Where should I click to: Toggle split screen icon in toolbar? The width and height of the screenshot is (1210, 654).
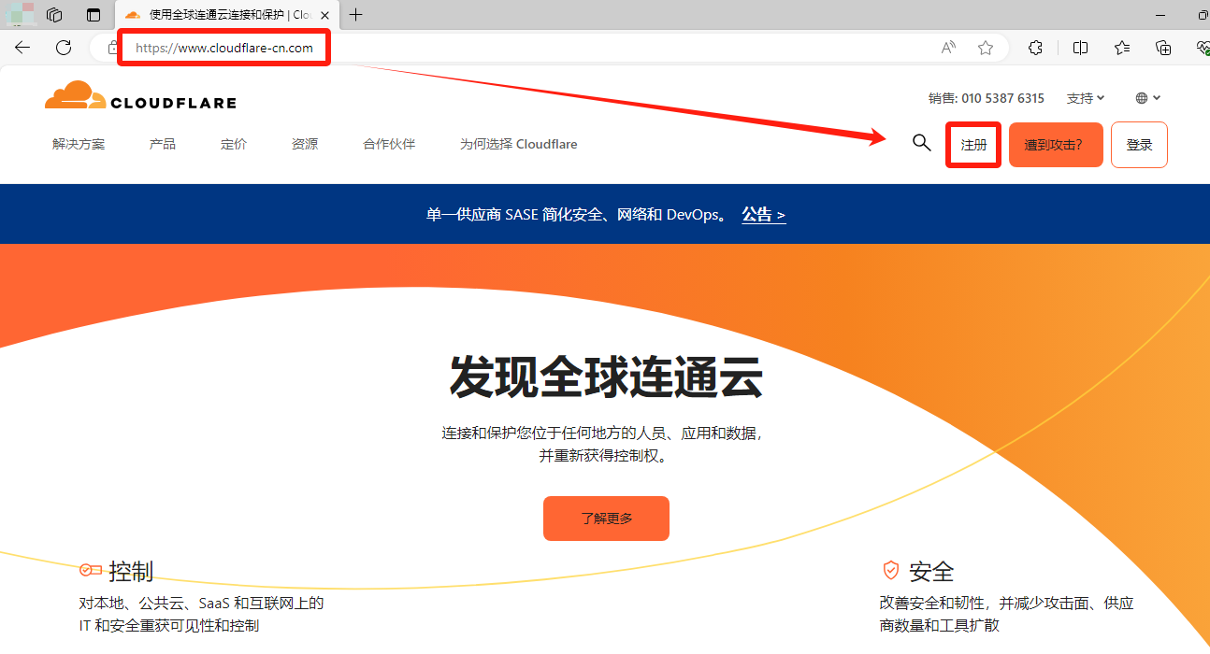1080,48
